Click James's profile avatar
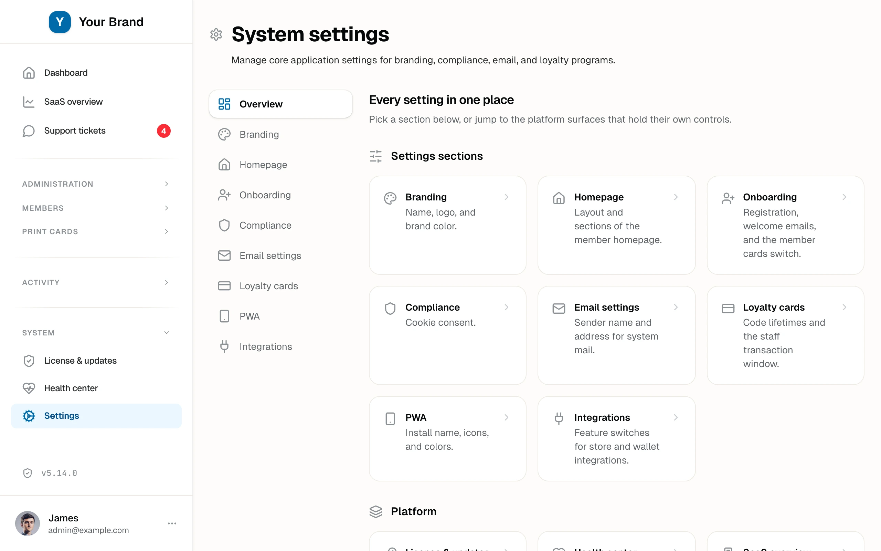This screenshot has height=551, width=881. 27,523
